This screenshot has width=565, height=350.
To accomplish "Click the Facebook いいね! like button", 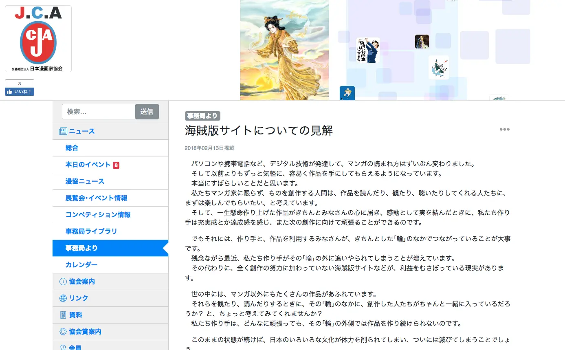I will 20,92.
